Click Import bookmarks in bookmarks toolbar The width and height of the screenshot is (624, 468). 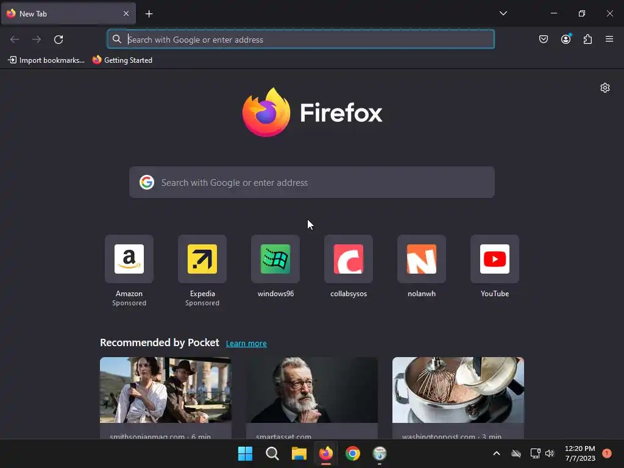pos(46,60)
